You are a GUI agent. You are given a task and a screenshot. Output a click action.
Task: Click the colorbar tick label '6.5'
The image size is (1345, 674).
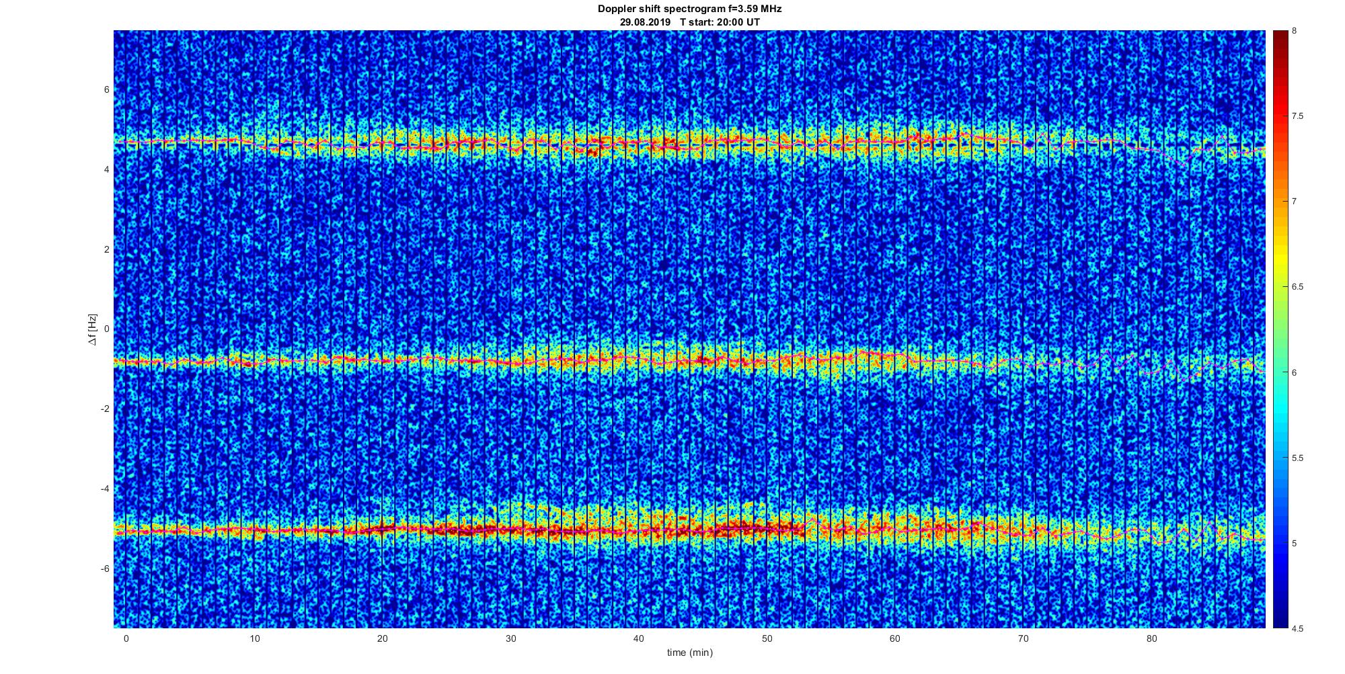pos(1297,287)
